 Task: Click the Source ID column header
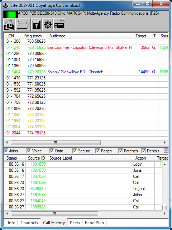pyautogui.click(x=37, y=158)
